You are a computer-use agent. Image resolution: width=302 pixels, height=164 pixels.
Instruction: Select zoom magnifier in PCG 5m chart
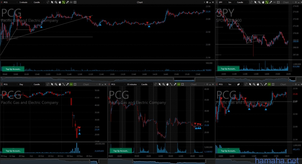[254, 85]
